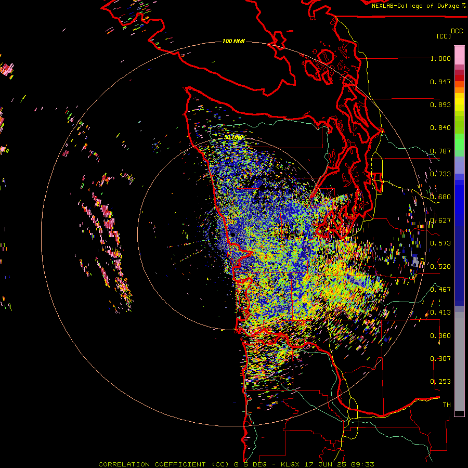Click the 0.253 scale value

click(x=440, y=382)
